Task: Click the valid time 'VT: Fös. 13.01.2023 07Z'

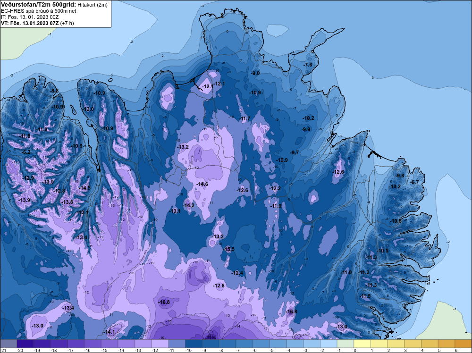Action: click(x=30, y=23)
